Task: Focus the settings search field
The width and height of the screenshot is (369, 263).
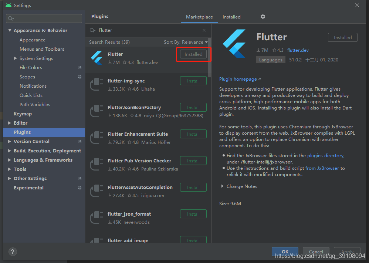Action: pyautogui.click(x=44, y=18)
